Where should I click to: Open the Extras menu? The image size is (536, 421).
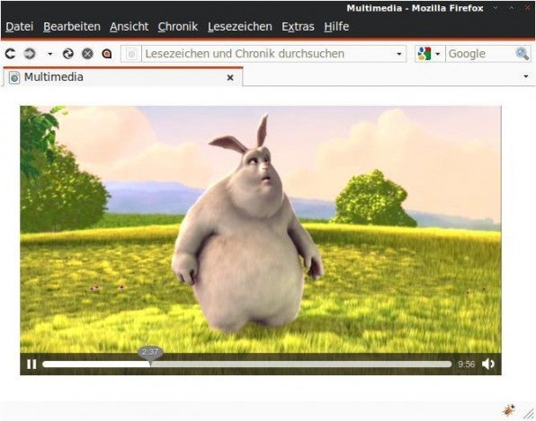298,27
